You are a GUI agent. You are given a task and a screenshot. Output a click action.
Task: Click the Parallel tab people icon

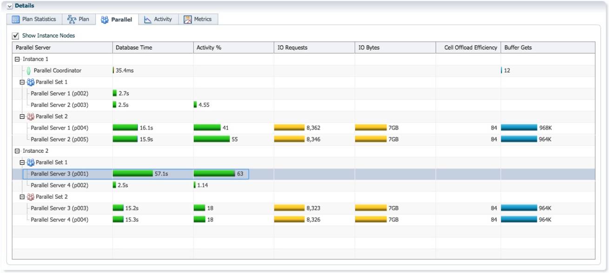pos(105,19)
